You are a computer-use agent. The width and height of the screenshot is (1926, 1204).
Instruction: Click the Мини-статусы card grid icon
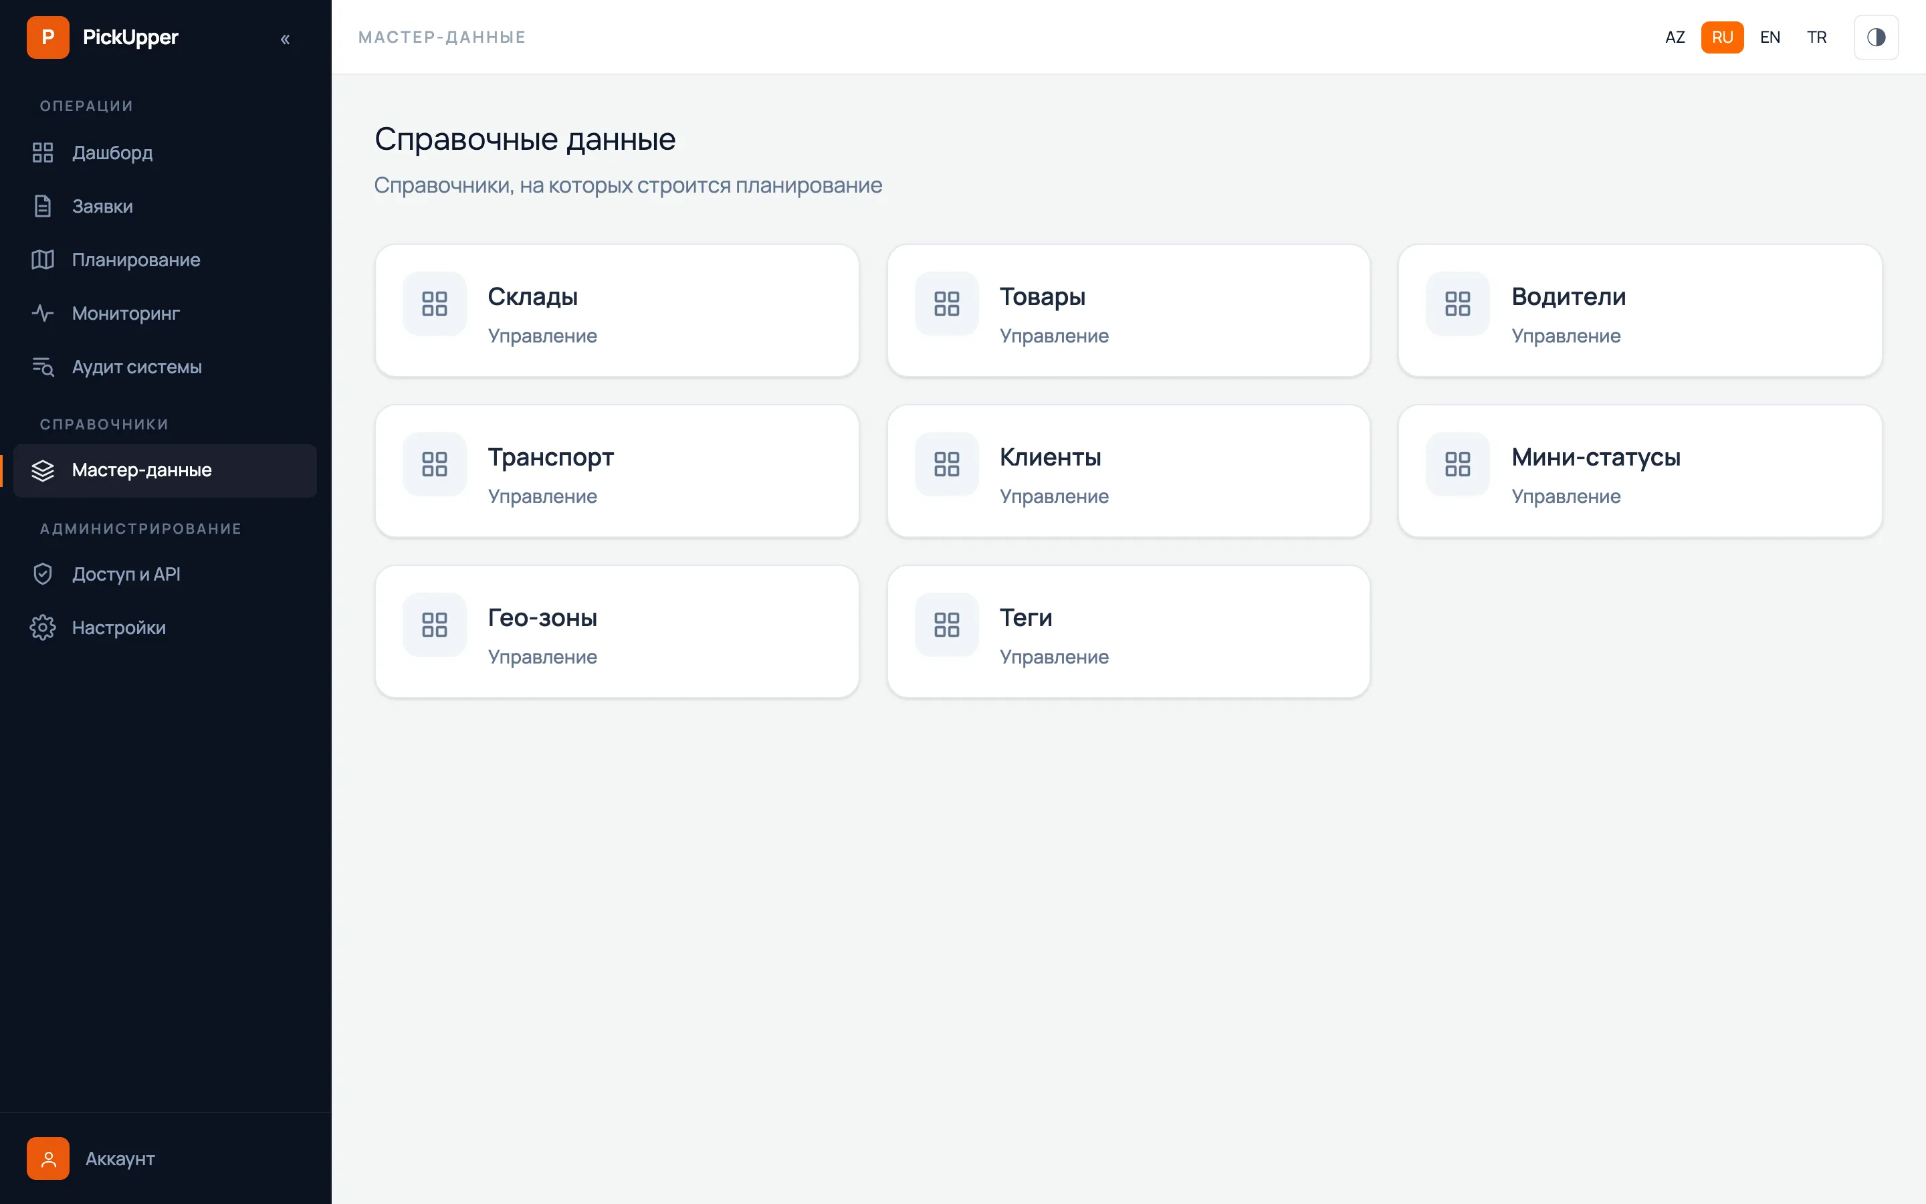pos(1457,464)
